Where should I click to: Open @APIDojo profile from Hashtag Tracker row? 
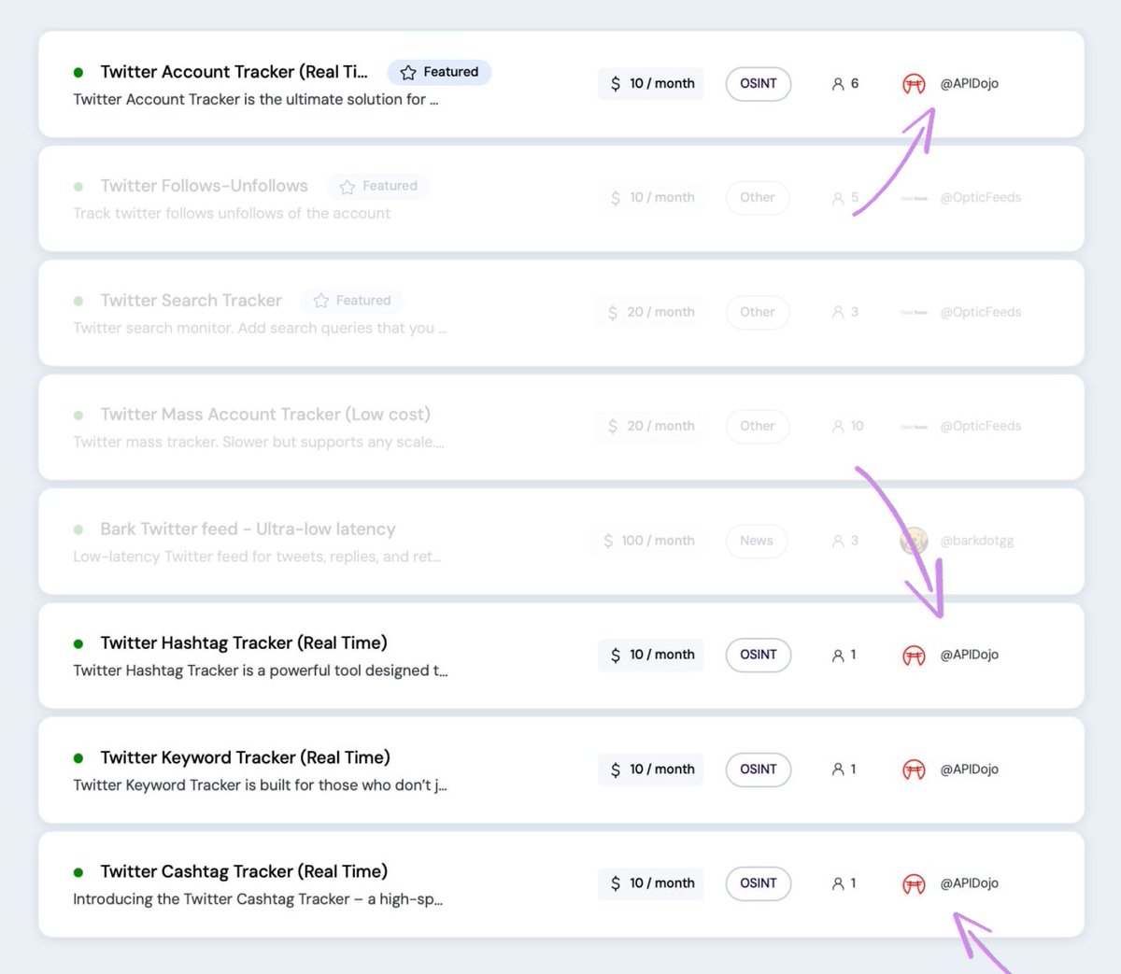pos(969,656)
